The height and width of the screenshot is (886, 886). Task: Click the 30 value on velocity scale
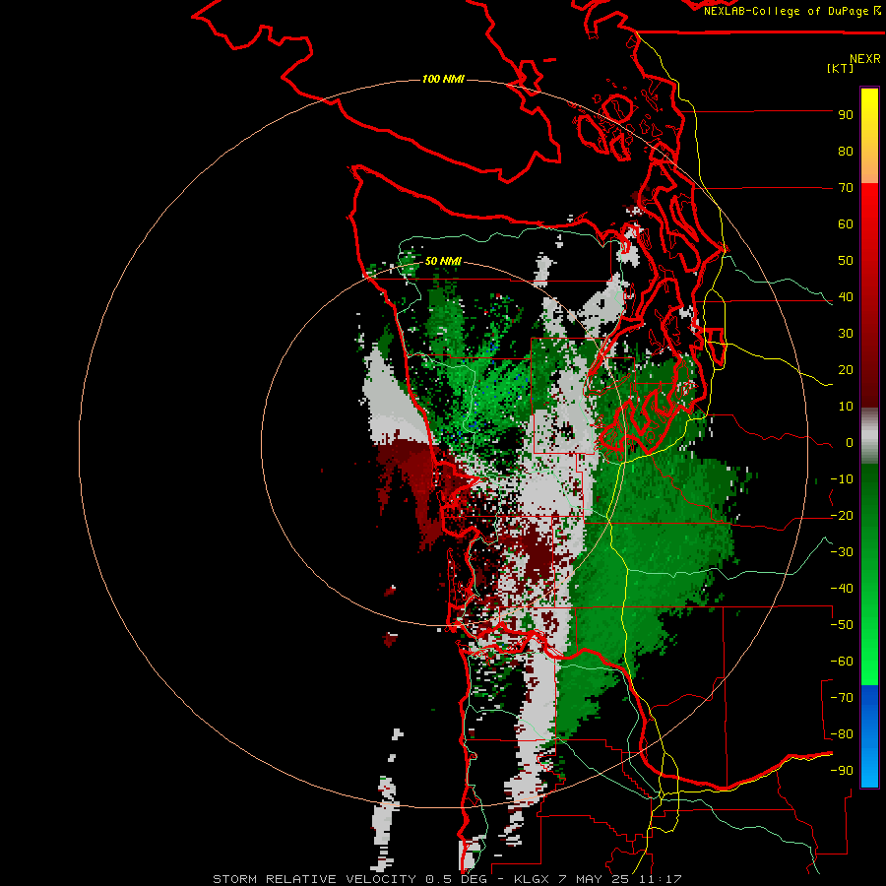846,334
